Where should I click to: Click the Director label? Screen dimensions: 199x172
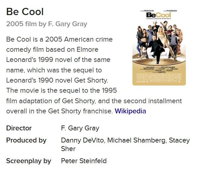tap(19, 128)
